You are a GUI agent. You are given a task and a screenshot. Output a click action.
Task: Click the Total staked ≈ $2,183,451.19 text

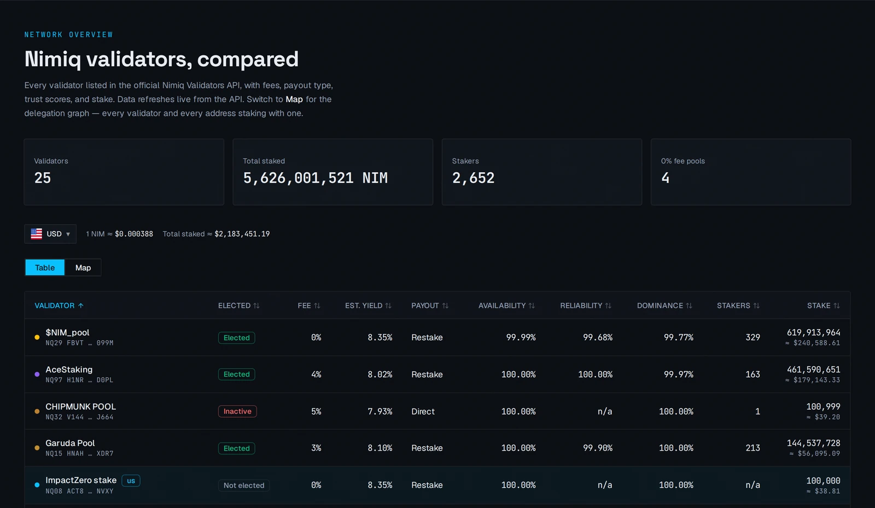click(216, 234)
